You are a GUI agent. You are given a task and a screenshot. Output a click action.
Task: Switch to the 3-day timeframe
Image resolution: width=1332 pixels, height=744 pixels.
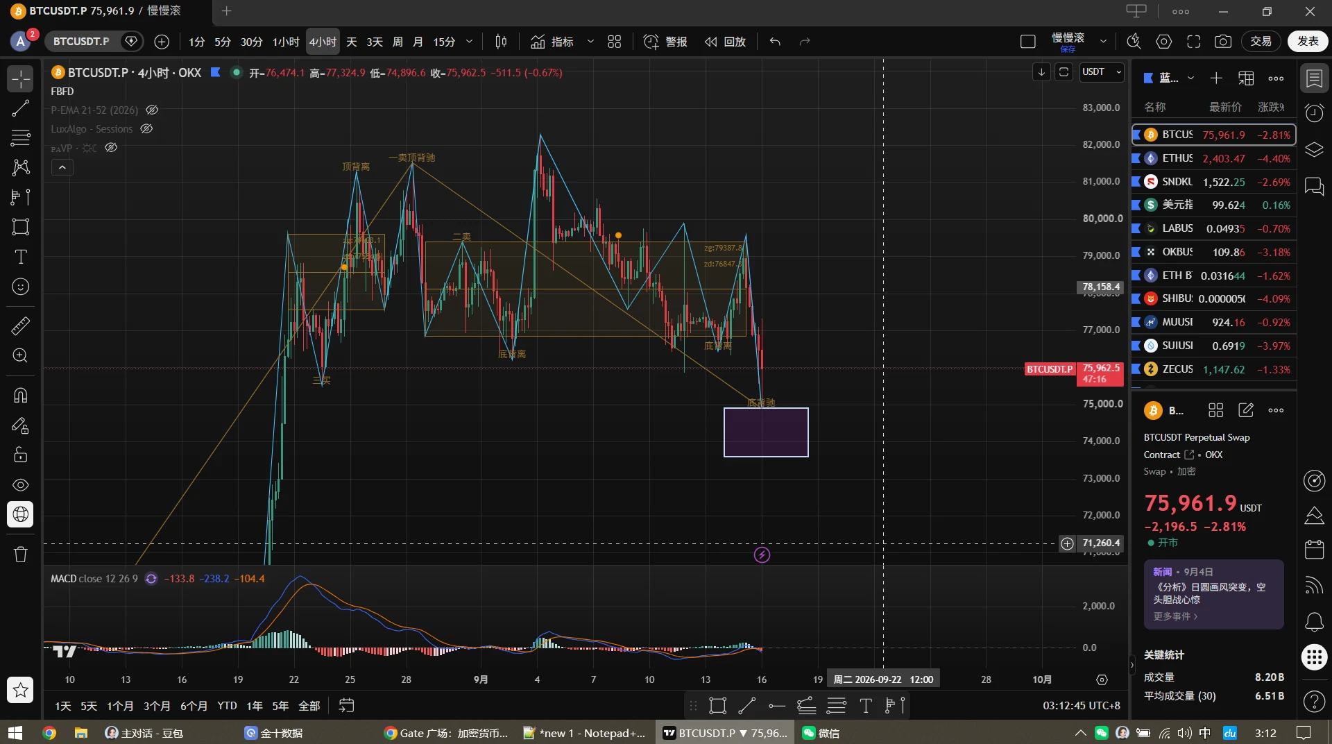pyautogui.click(x=375, y=42)
